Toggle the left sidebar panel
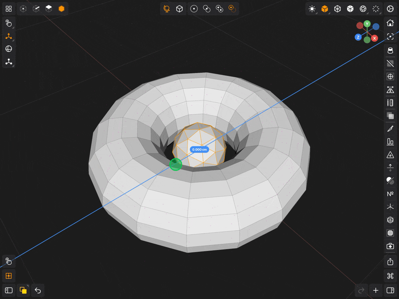This screenshot has width=399, height=299. [x=9, y=290]
